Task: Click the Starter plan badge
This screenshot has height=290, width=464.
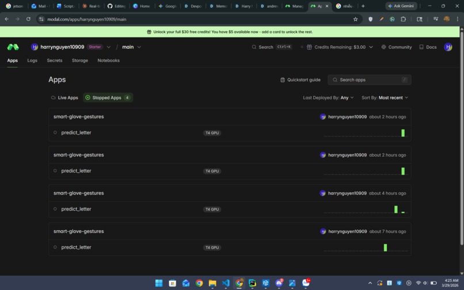Action: click(94, 47)
